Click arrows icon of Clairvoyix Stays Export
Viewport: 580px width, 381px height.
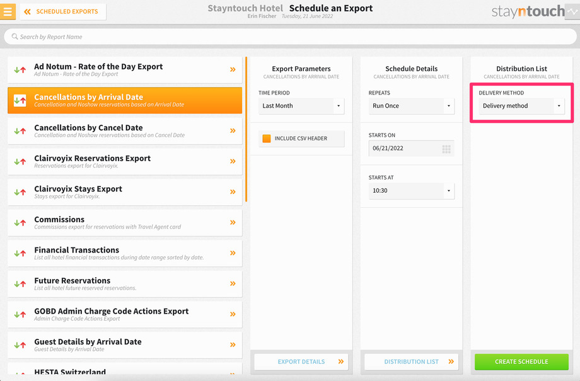[x=20, y=193]
